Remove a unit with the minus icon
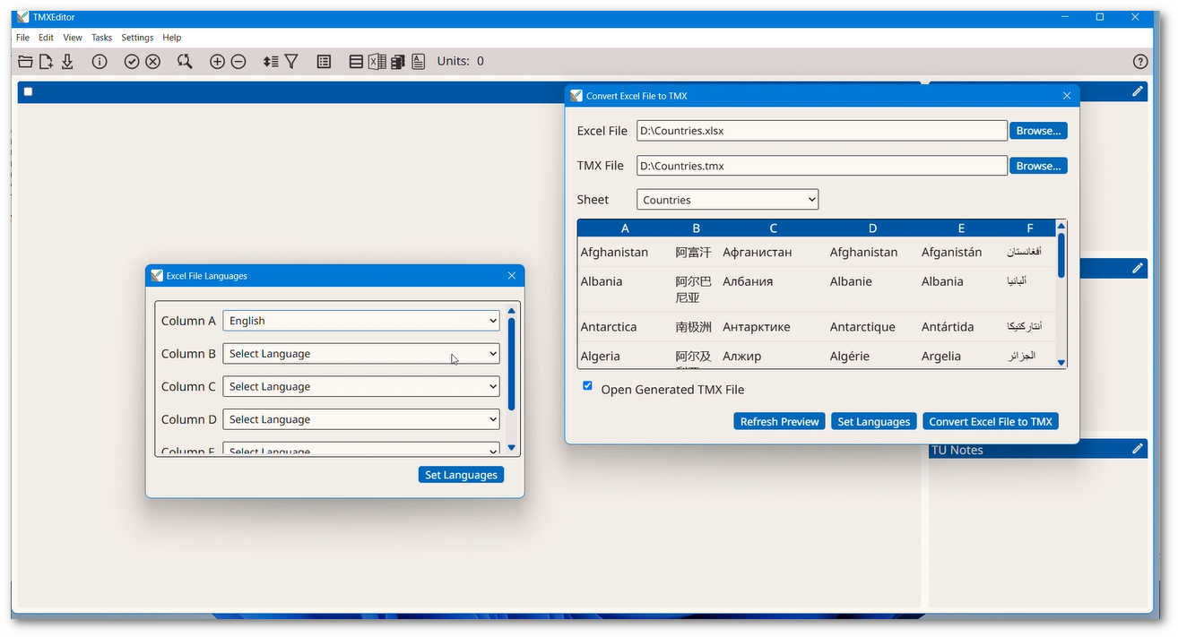This screenshot has width=1178, height=637. pyautogui.click(x=238, y=62)
